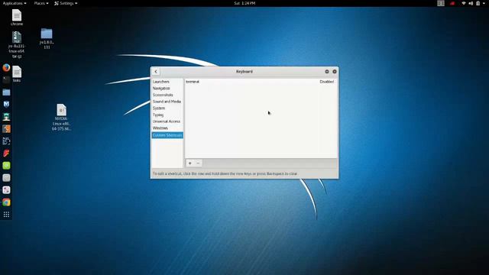489x275 pixels.
Task: Select the NVIDIA Linux installer file on the desktop
Action: point(61,117)
